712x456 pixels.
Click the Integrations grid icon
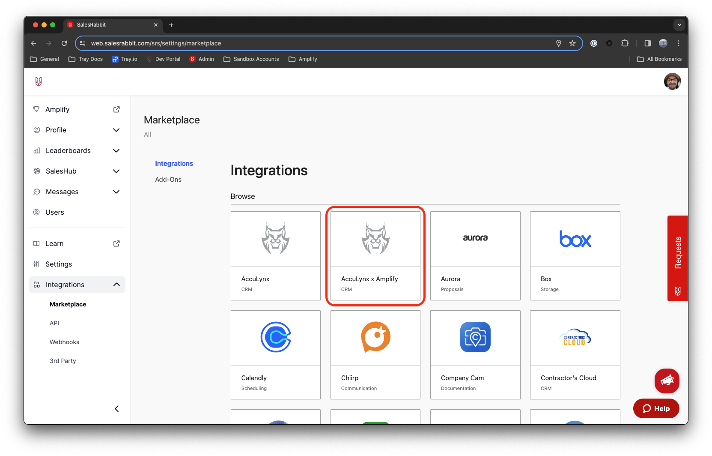click(37, 285)
